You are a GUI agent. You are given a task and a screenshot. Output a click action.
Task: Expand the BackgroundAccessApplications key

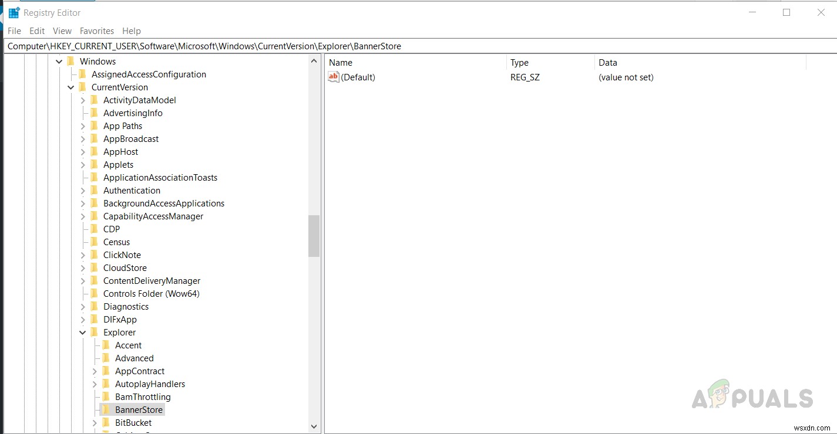(x=83, y=204)
